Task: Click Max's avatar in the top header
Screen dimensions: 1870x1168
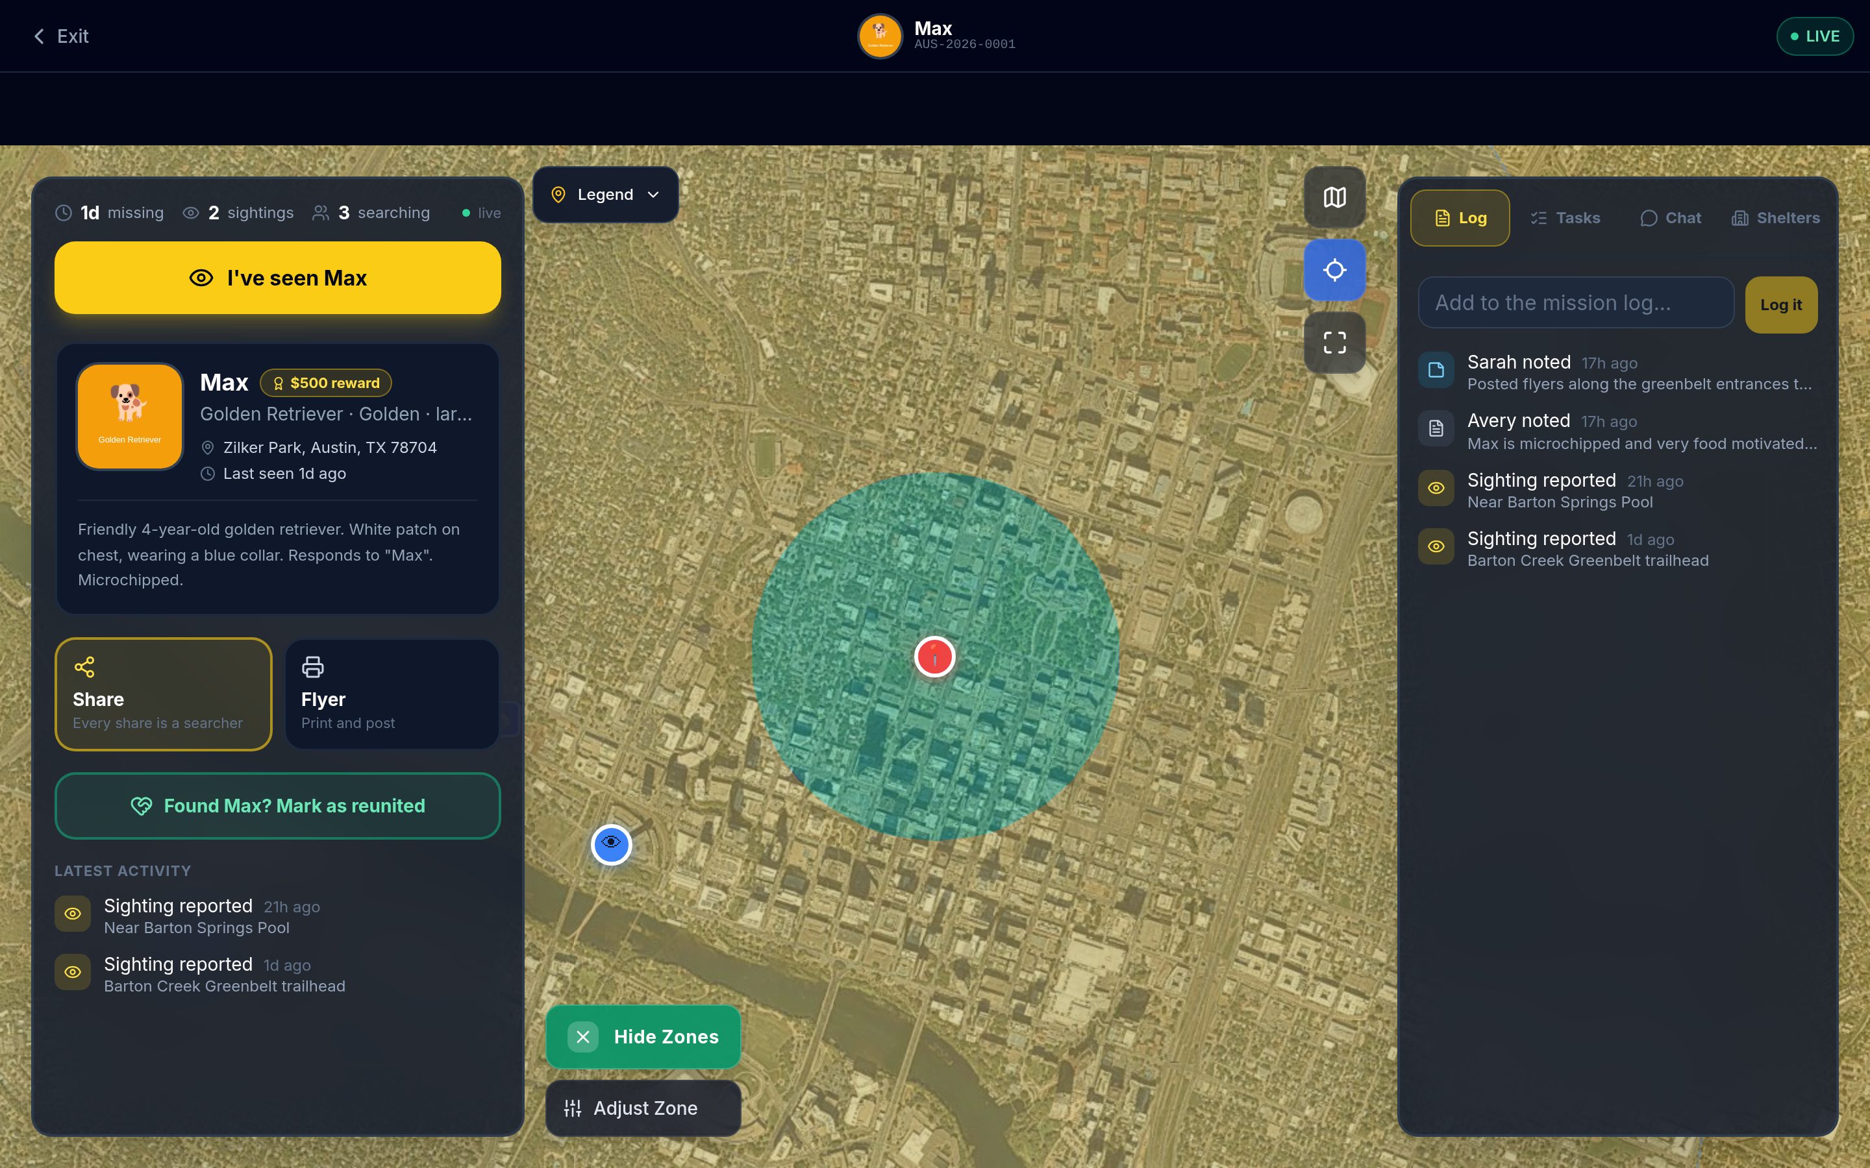Action: click(880, 36)
